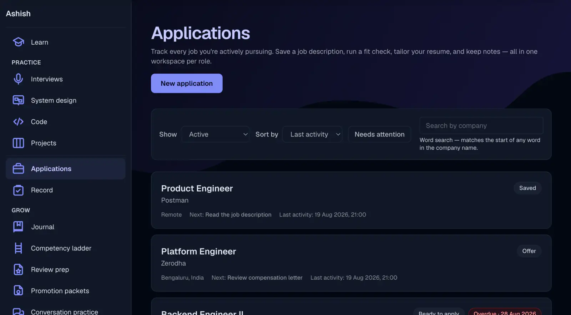Click the Offer status badge on Zerodha
The image size is (571, 315).
[529, 251]
